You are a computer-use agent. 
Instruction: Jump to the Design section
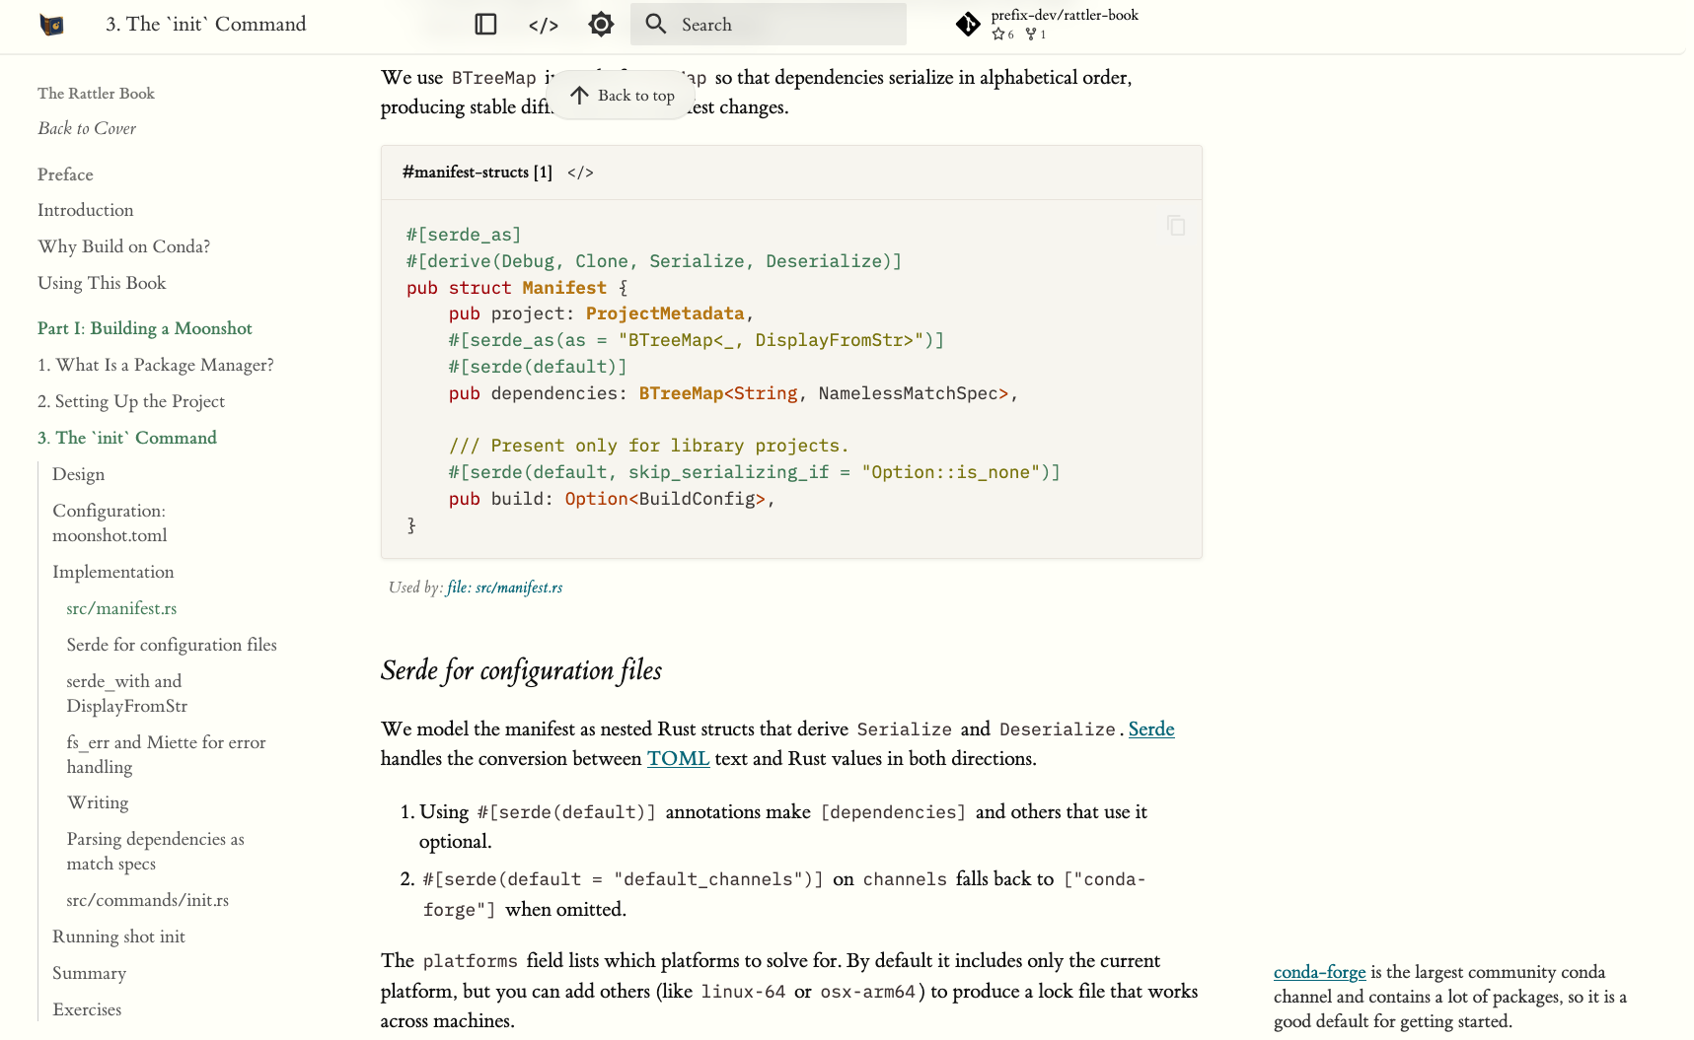[79, 474]
